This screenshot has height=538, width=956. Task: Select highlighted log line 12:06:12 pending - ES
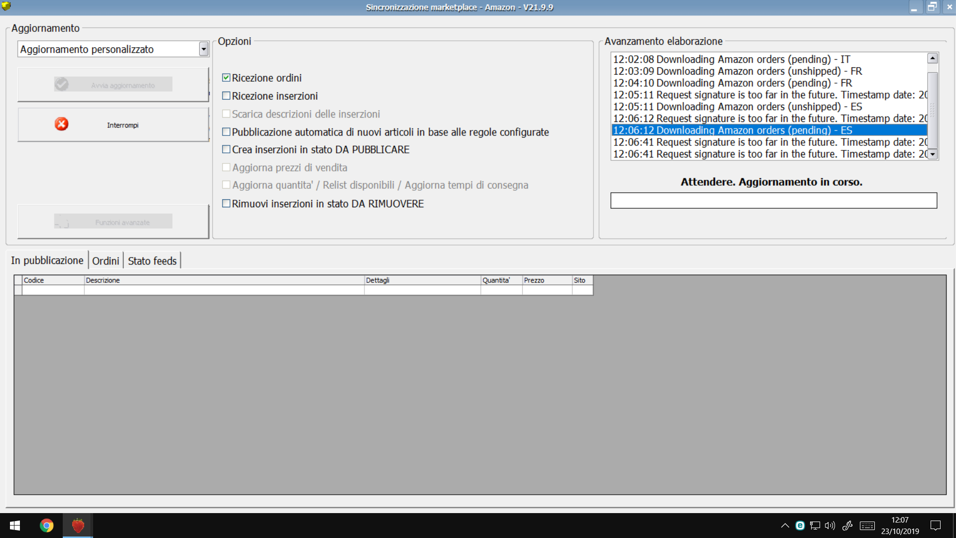point(769,131)
